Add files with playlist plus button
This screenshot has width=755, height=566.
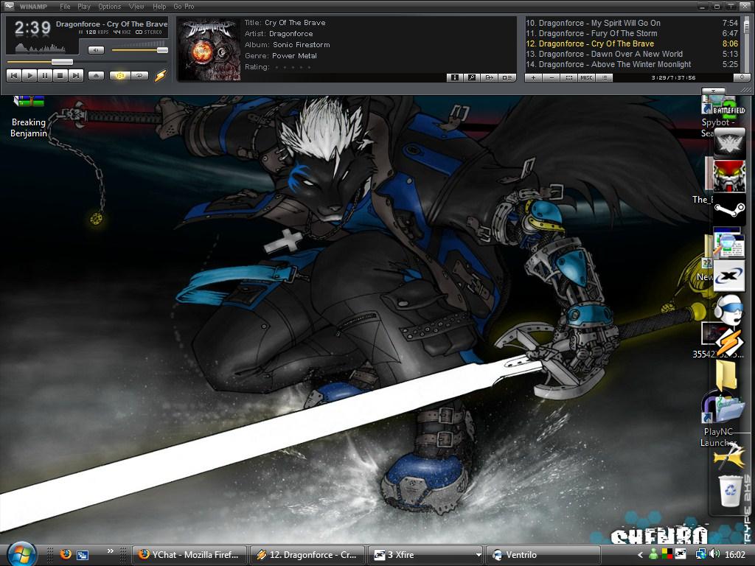click(x=534, y=77)
